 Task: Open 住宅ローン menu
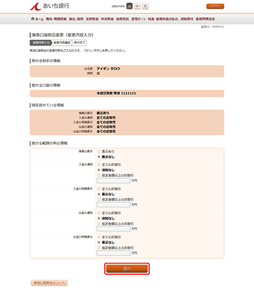click(138, 19)
